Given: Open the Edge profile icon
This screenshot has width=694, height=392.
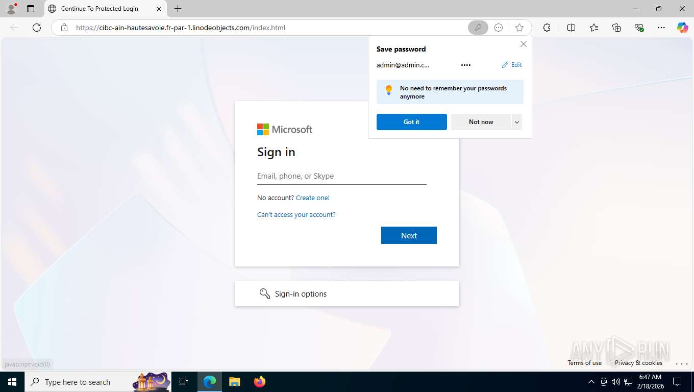Looking at the screenshot, I should tap(11, 9).
